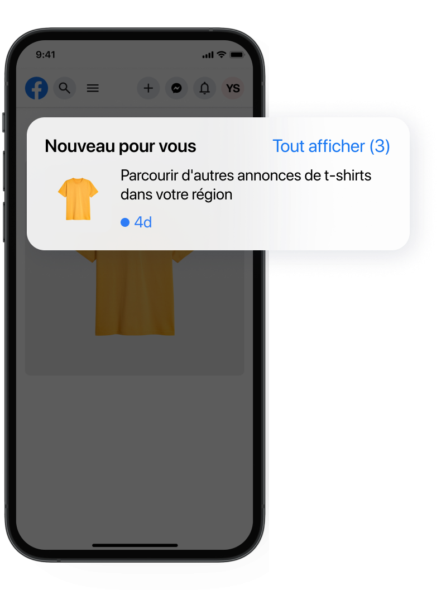Open the Messenger chat icon
Screen dimensions: 441x590
click(x=177, y=88)
